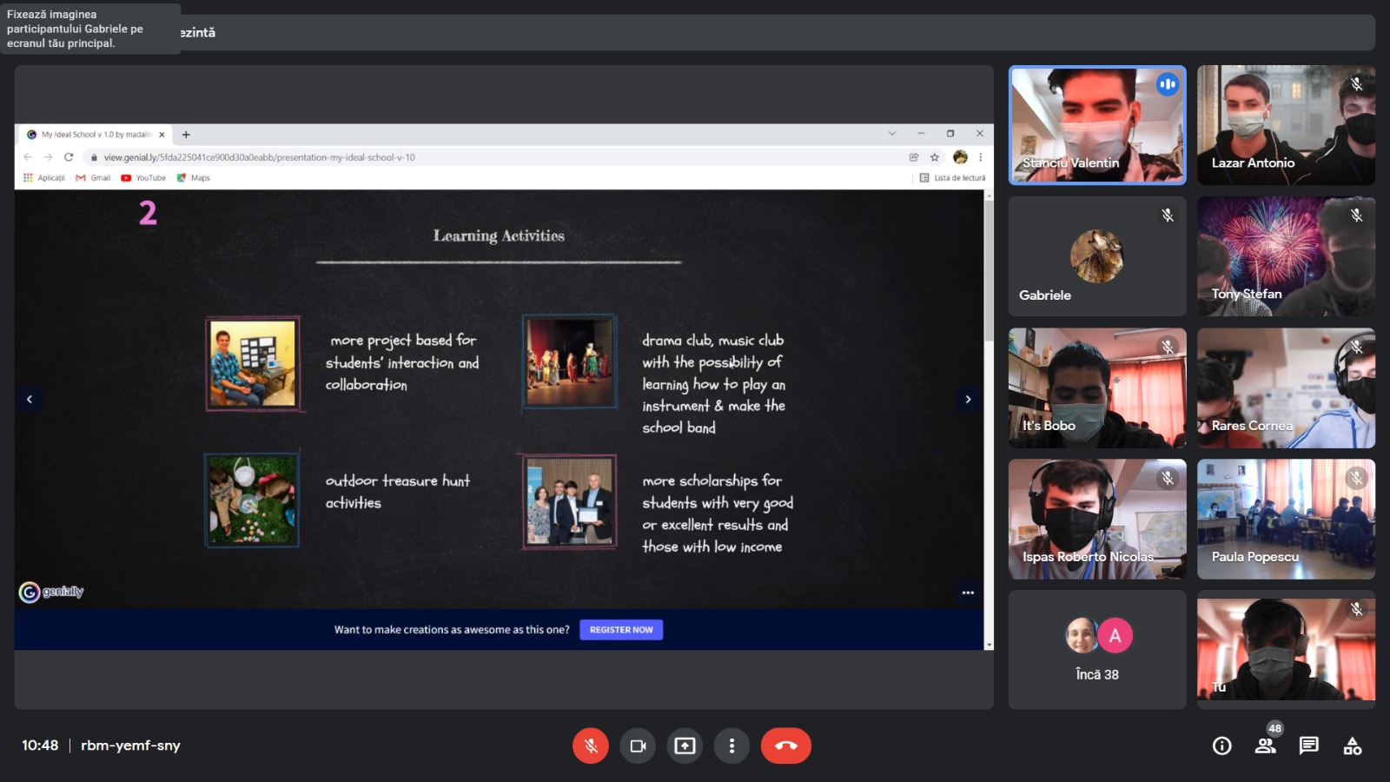Go to previous slide arrow

click(x=30, y=400)
